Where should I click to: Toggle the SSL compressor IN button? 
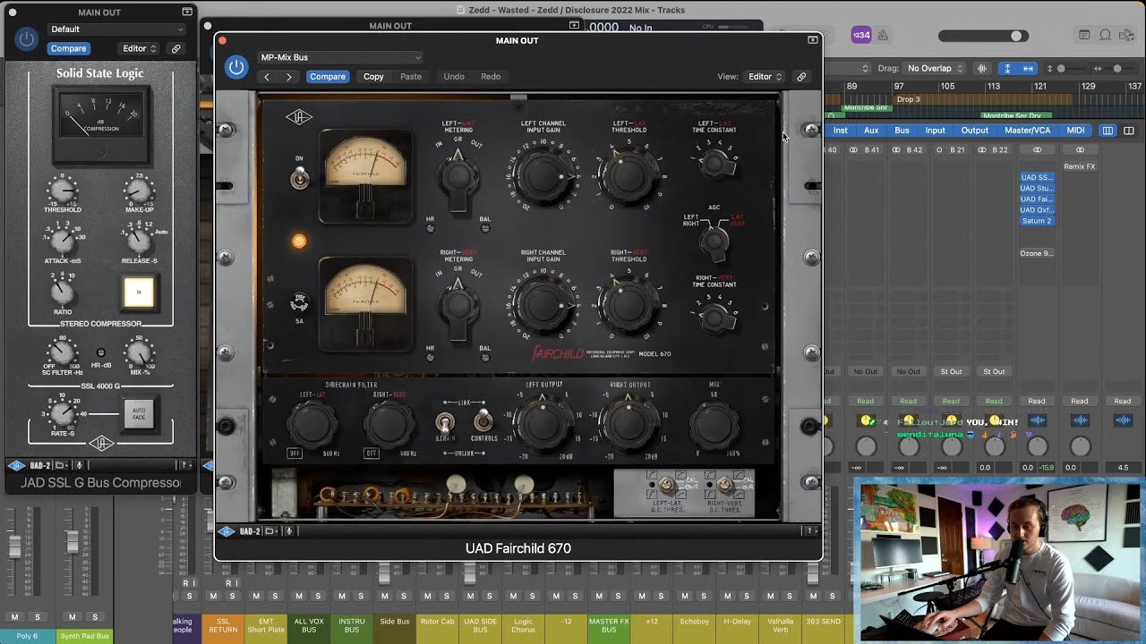point(139,292)
